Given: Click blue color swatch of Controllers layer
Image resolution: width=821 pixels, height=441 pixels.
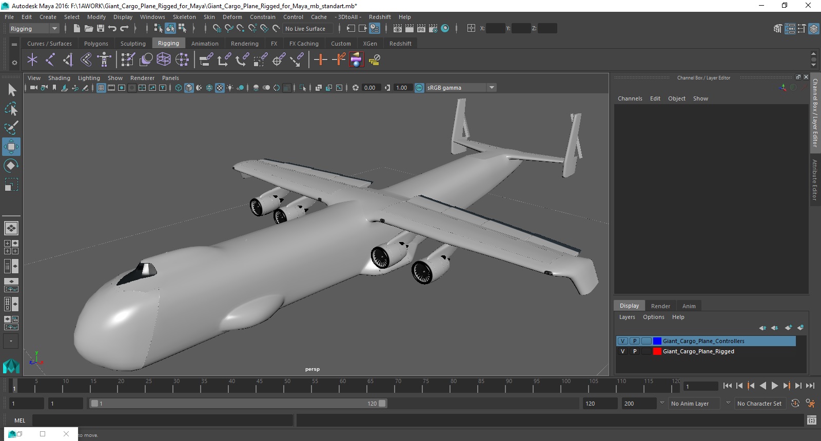Looking at the screenshot, I should [657, 341].
